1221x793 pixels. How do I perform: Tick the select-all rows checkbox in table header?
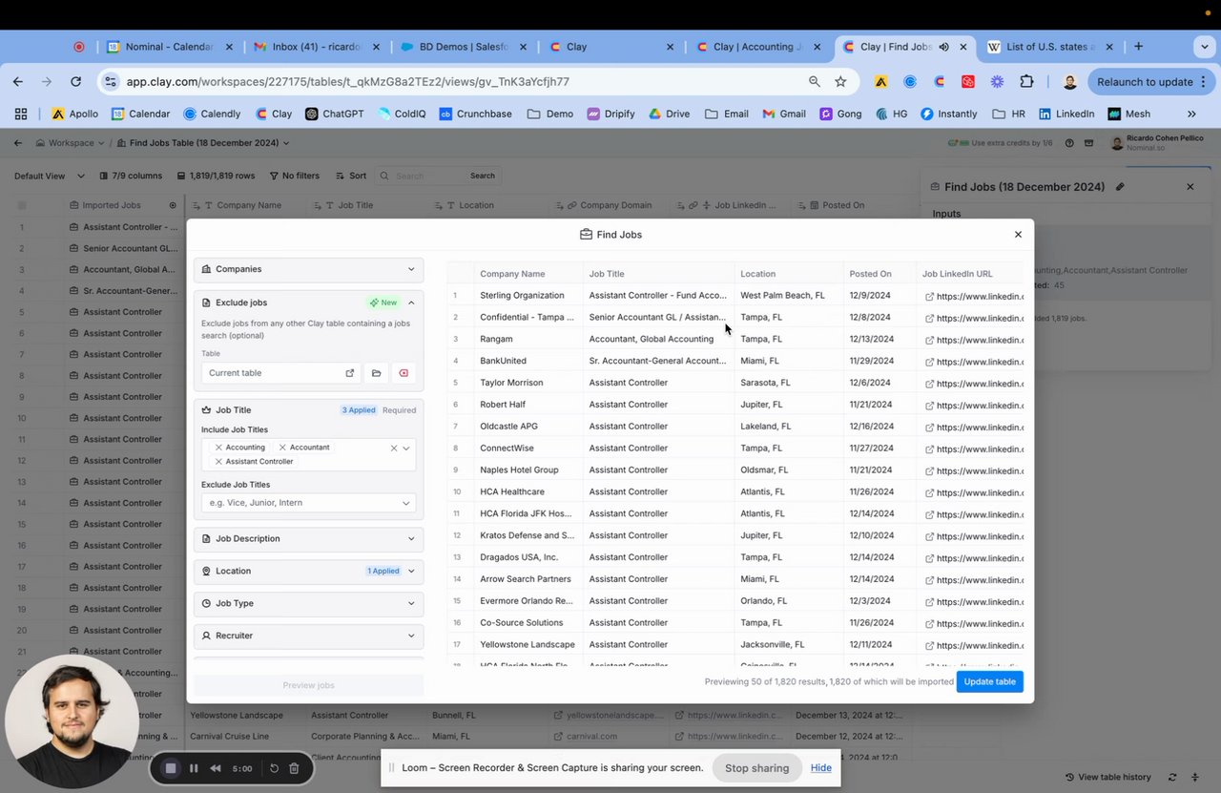point(22,205)
